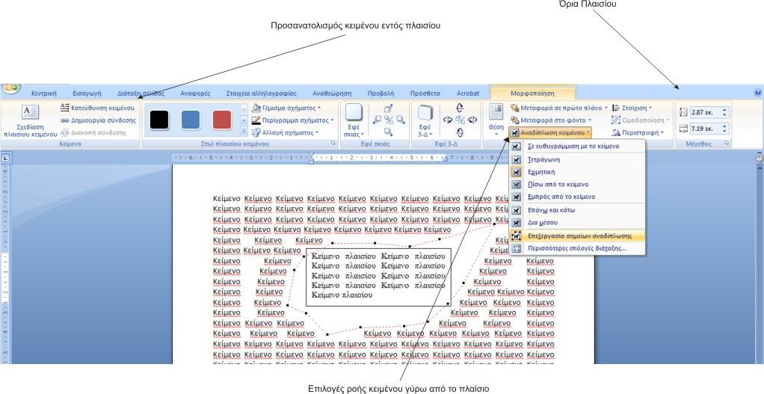Open the Acrobat tab
Screen dimensions: 764x394
(x=468, y=93)
